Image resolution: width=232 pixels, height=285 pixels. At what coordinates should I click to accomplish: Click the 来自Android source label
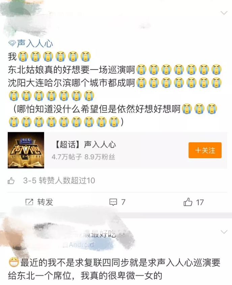click(x=78, y=245)
